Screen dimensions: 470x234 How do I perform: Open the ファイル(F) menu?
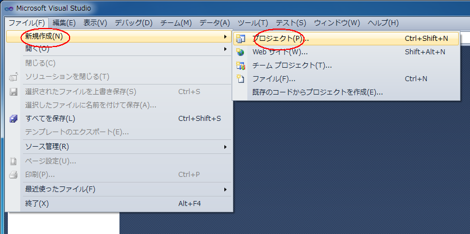pos(27,23)
